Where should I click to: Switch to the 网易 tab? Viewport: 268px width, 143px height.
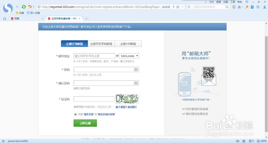(x=27, y=19)
